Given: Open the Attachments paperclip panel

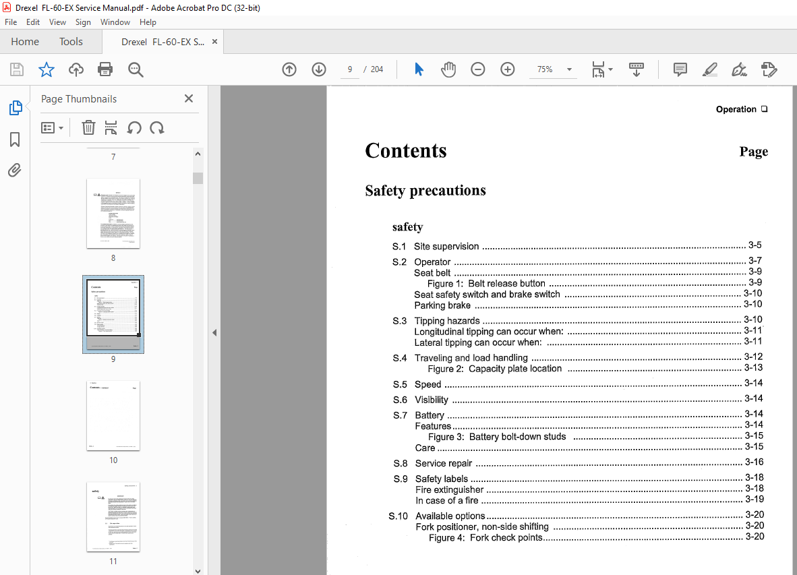Looking at the screenshot, I should pyautogui.click(x=15, y=170).
